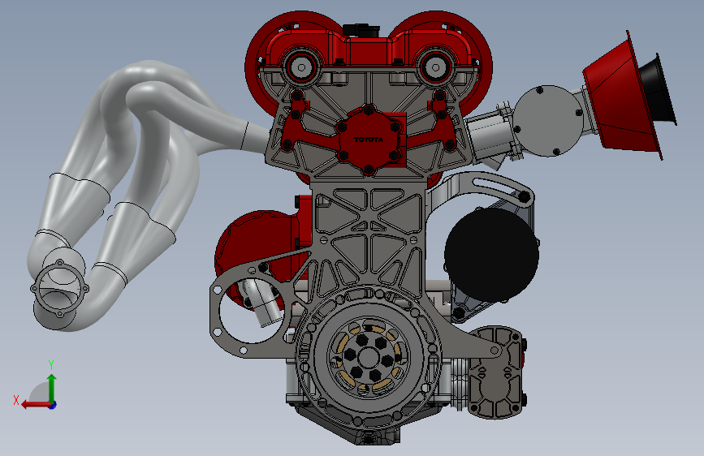This screenshot has width=704, height=456.
Task: Click the green Y axis arrow on the triad
Action: coord(52,388)
